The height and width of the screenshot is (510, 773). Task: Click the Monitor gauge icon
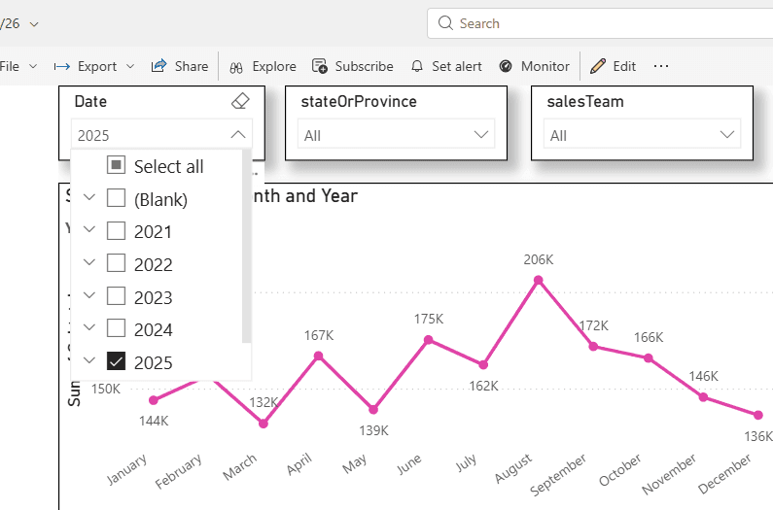tap(506, 66)
